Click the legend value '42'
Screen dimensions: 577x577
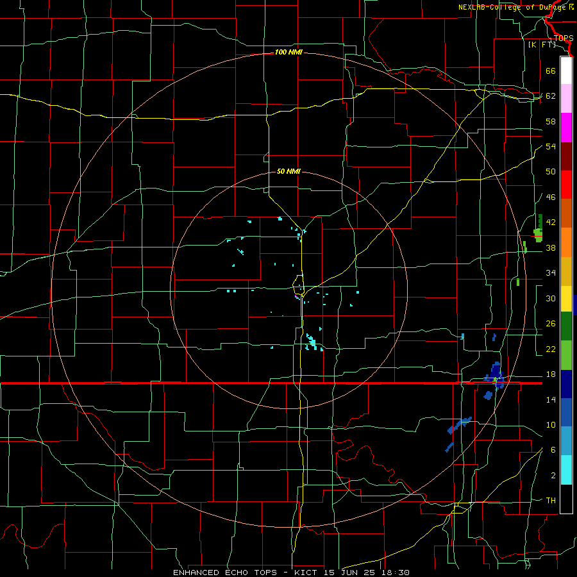click(x=551, y=222)
